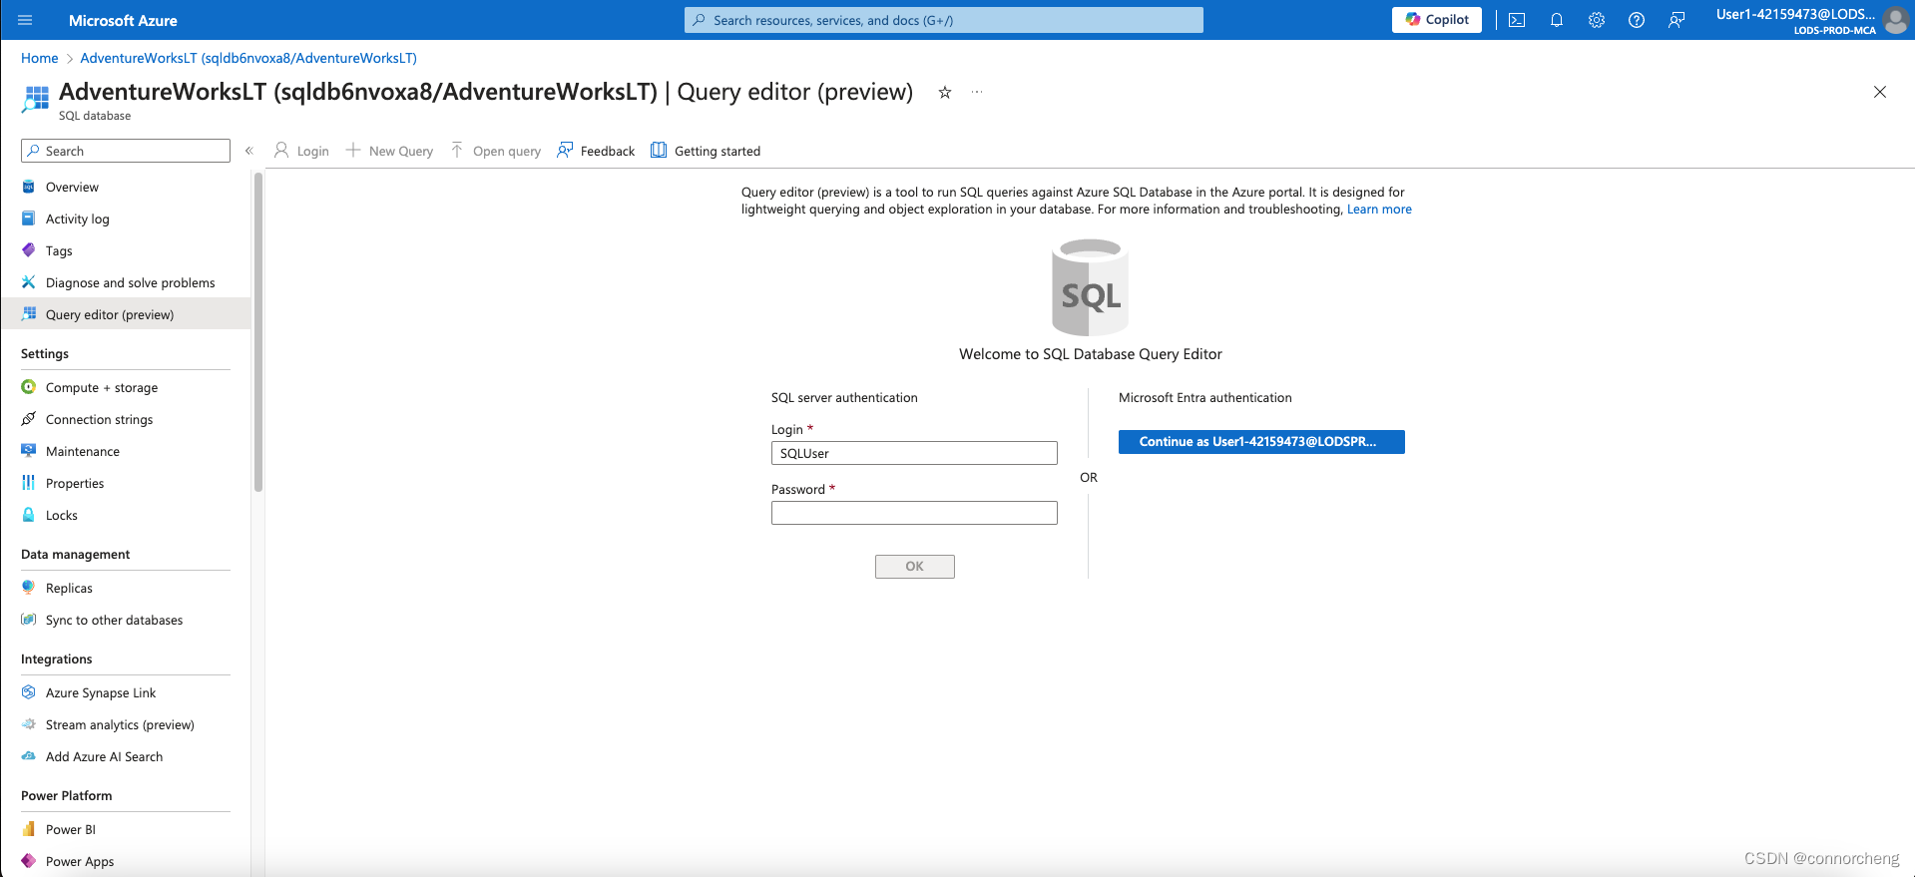The height and width of the screenshot is (877, 1915).
Task: Click the SQL database icon next to title
Action: click(36, 99)
